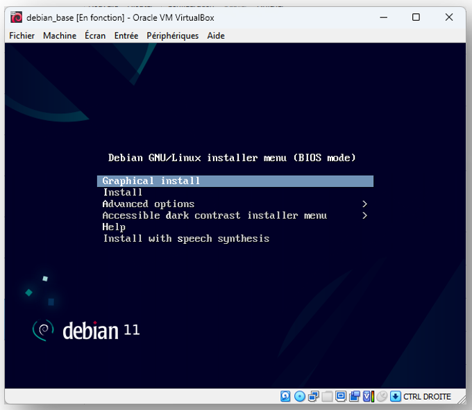Expand the Advanced options submenu arrow
472x410 pixels.
364,204
